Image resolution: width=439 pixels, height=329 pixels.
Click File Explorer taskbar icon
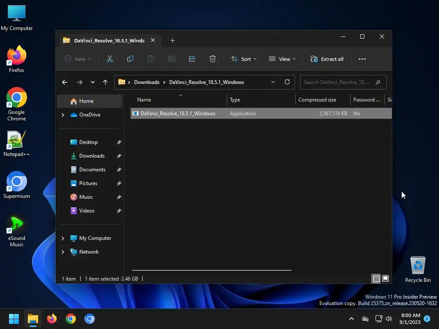(33, 319)
